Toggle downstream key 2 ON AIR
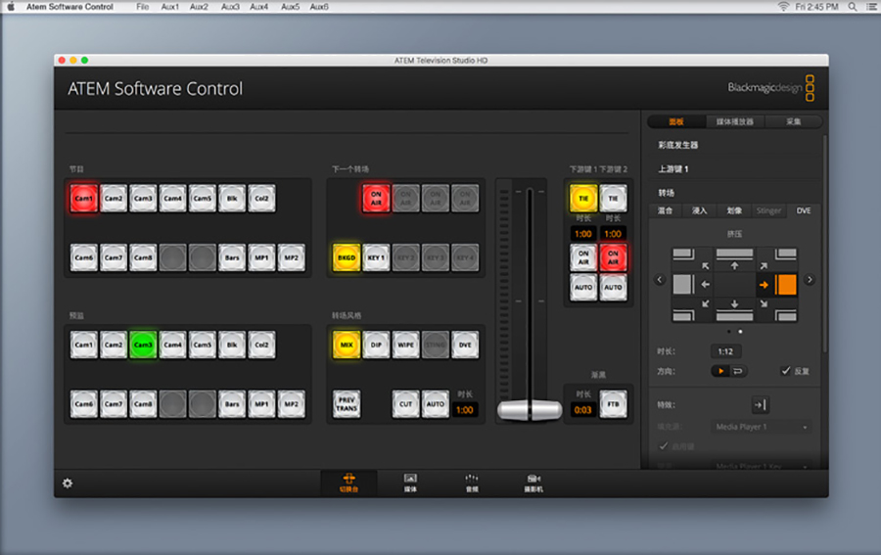 [613, 257]
